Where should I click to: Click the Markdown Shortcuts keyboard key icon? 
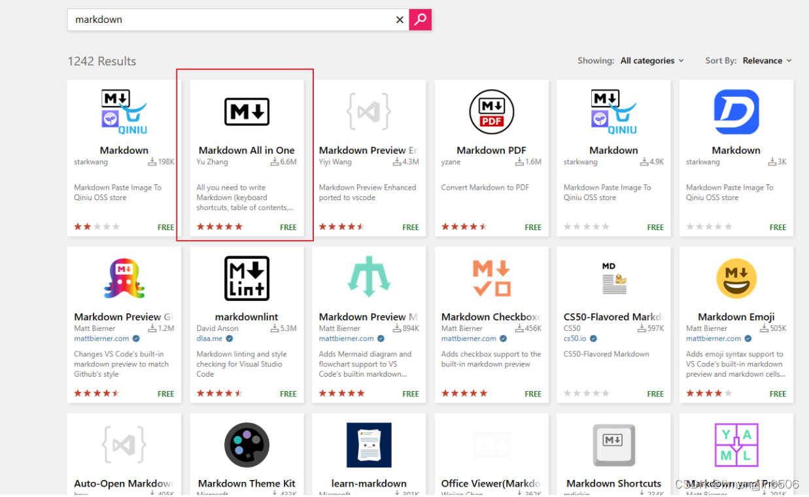click(613, 445)
